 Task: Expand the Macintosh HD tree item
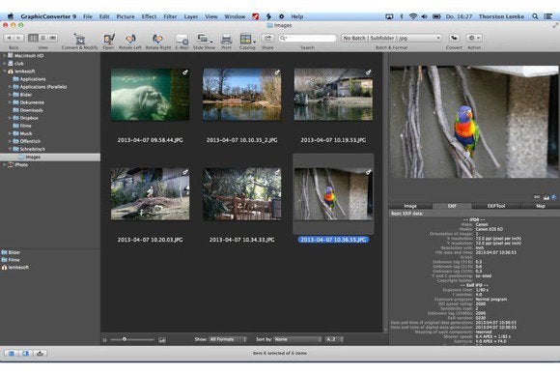pyautogui.click(x=4, y=56)
